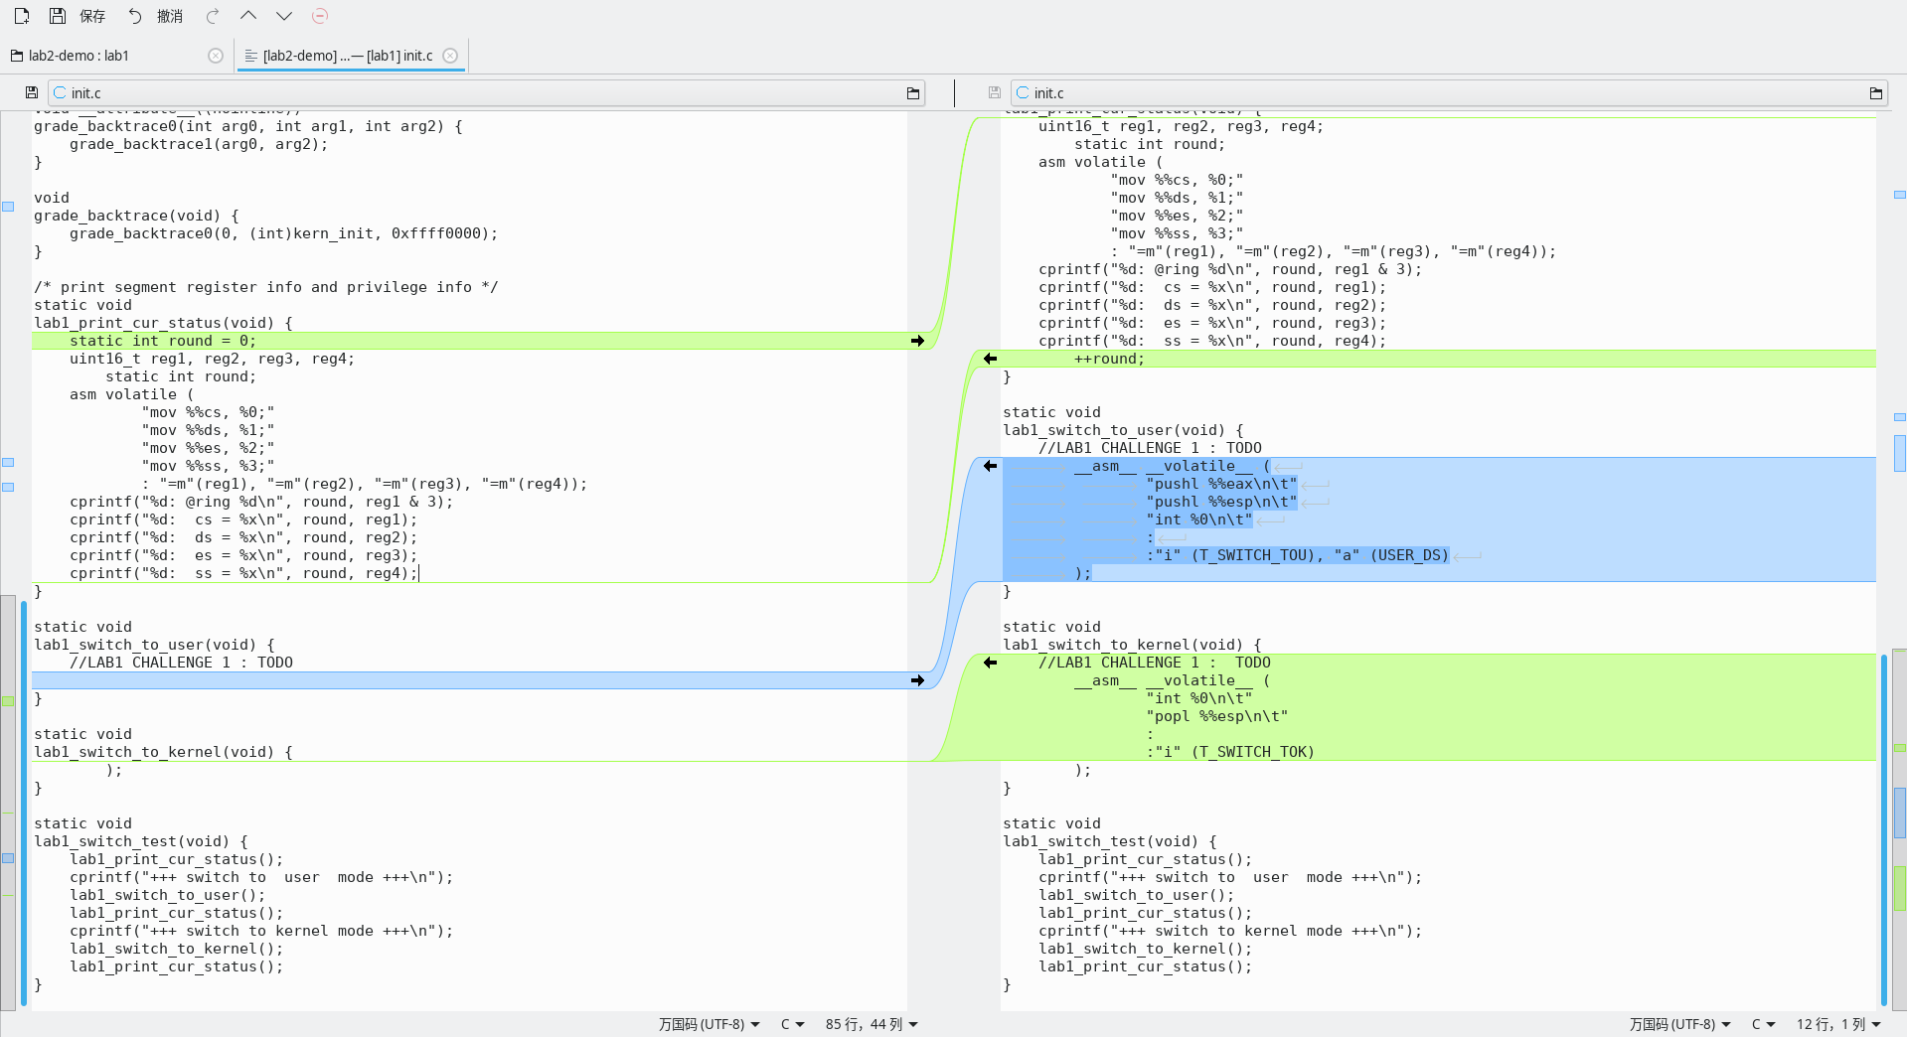
Task: Open right pane C syntax language menu
Action: [1763, 1024]
